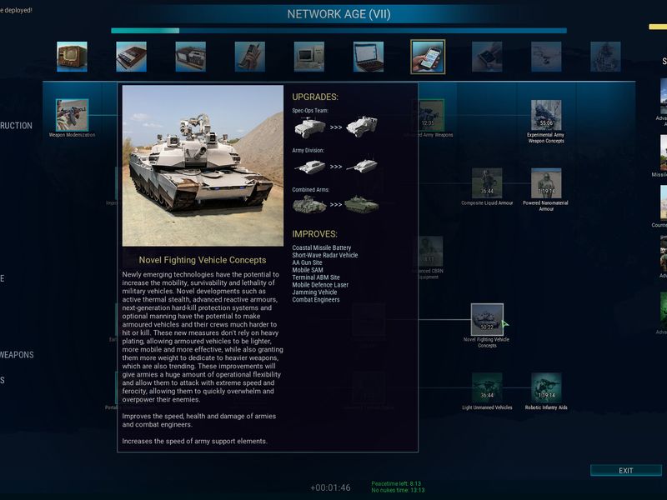Screen dimensions: 667x500
Task: Click Coastal Missile Battery in Improves list
Action: coord(322,247)
